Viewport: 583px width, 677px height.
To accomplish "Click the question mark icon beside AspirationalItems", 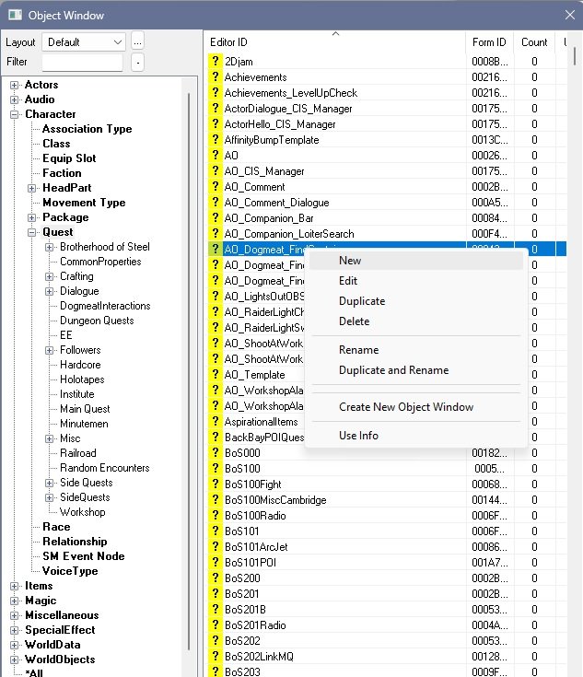I will coord(216,422).
